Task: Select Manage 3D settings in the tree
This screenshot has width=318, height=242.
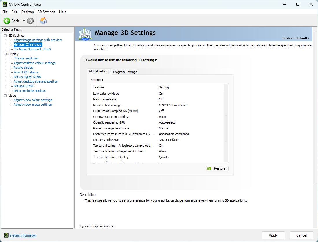Action: coord(27,44)
